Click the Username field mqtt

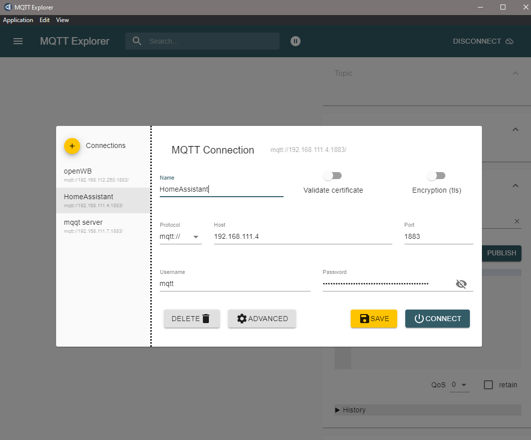pyautogui.click(x=234, y=284)
